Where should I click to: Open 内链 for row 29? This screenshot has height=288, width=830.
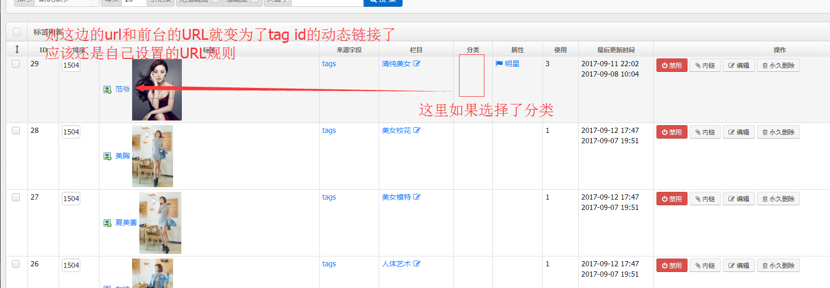705,66
